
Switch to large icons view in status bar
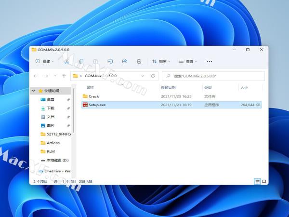pyautogui.click(x=264, y=182)
